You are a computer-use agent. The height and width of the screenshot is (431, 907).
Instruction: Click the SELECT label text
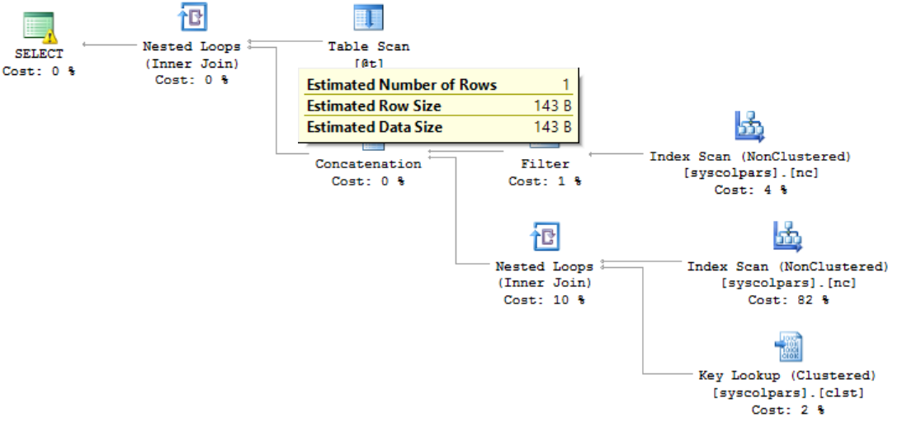click(x=38, y=54)
